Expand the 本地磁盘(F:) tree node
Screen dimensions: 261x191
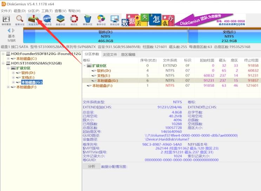pyautogui.click(x=8, y=87)
